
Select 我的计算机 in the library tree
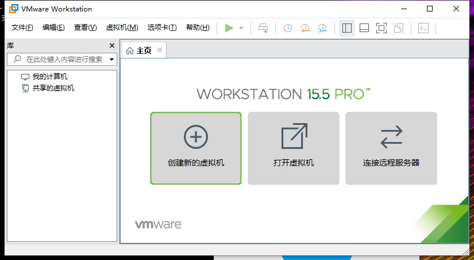(x=44, y=77)
